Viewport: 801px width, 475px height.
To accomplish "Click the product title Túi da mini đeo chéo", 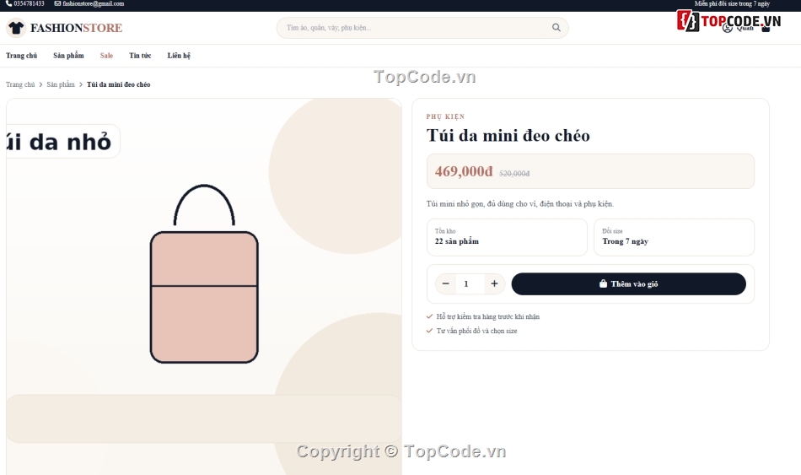I will click(508, 136).
